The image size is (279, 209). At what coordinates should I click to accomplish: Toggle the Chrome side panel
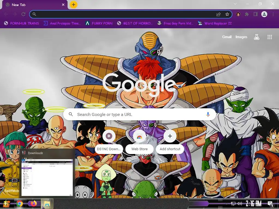[256, 14]
